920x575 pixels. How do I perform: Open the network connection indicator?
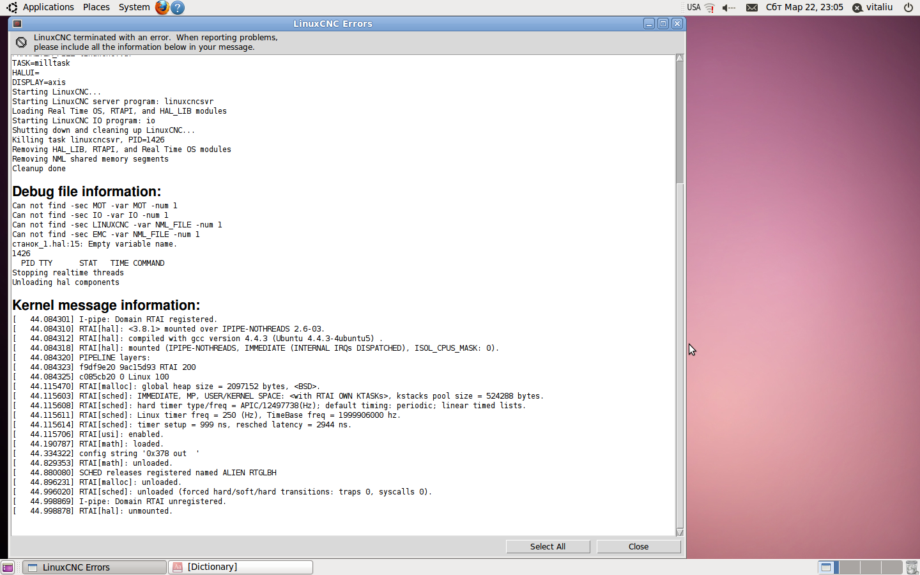click(710, 8)
